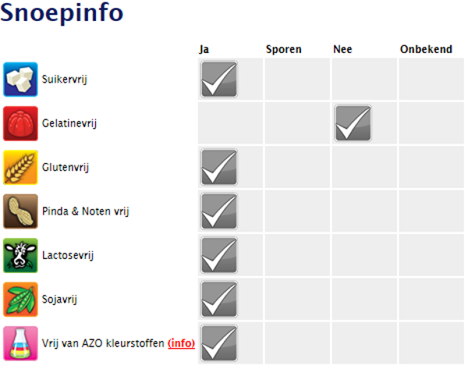468x369 pixels.
Task: Click the peanut Pinda & Noten icon
Action: pyautogui.click(x=20, y=211)
